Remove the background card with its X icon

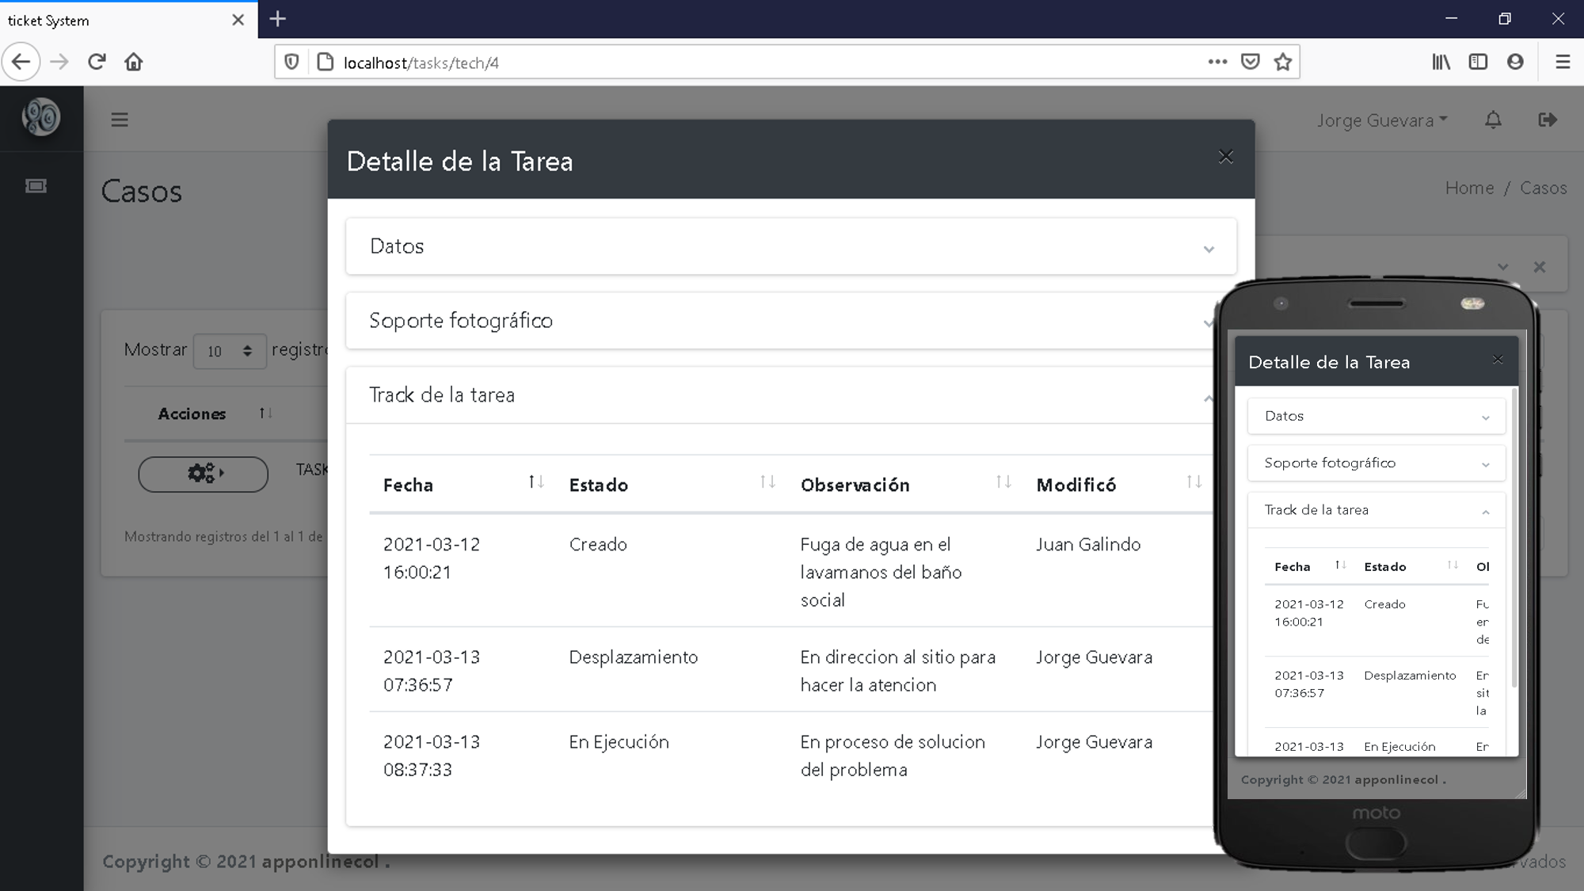coord(1540,267)
